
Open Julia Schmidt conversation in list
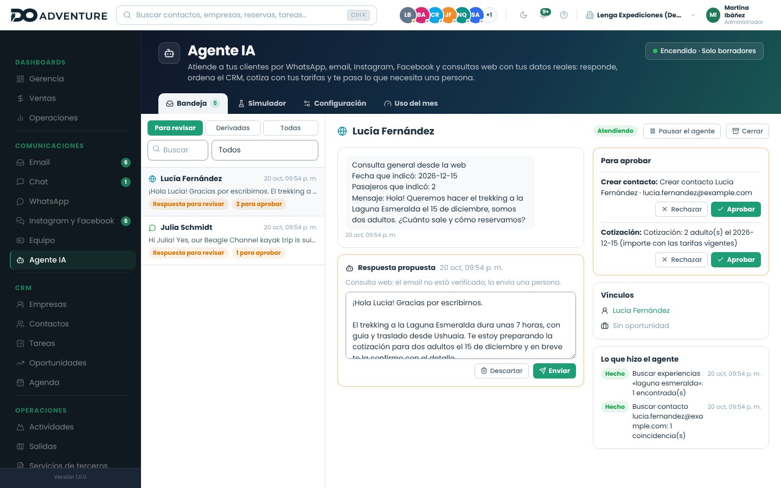pyautogui.click(x=233, y=240)
